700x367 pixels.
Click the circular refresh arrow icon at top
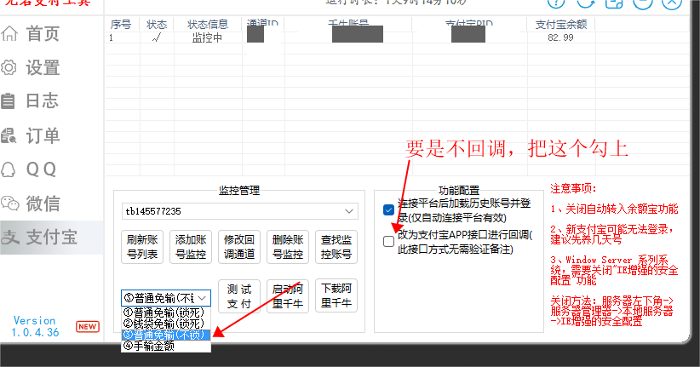(x=586, y=3)
